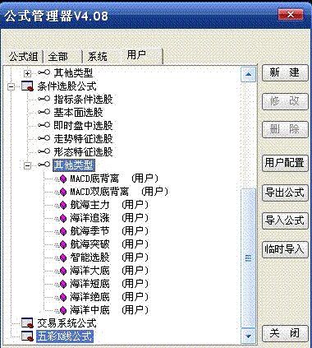Switch to the 公式组 tab
312x348 pixels.
point(24,57)
